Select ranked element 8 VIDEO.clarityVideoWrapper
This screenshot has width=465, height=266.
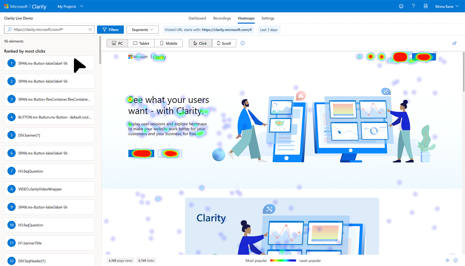pos(49,189)
